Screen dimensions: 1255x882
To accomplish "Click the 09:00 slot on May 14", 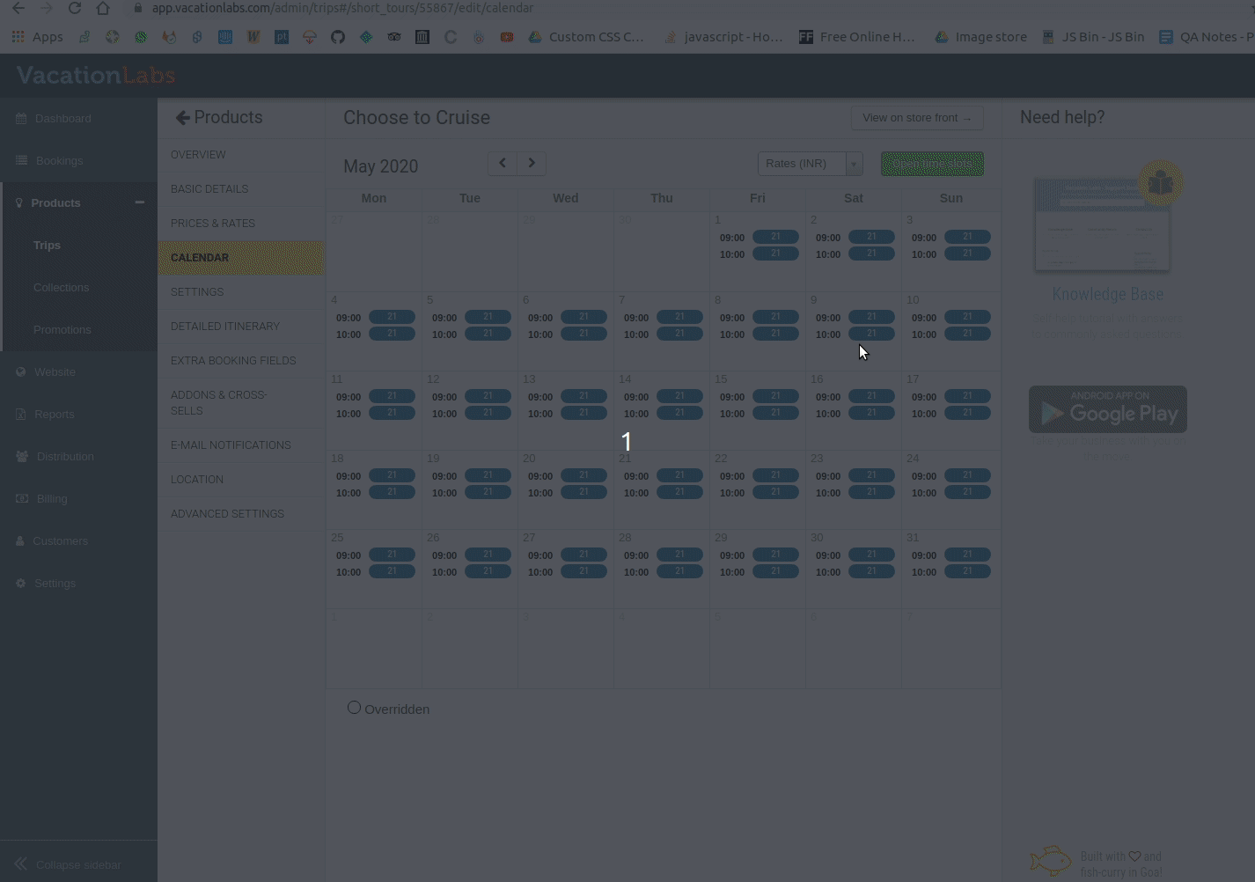I will tap(679, 396).
